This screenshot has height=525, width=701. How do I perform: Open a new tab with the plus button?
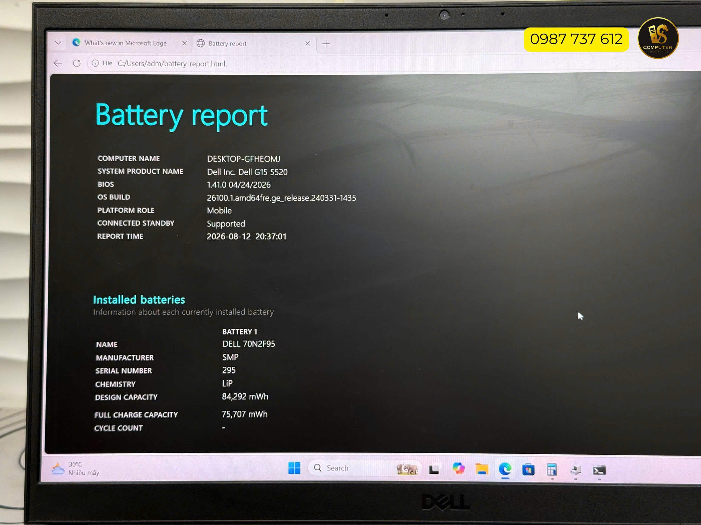[326, 44]
